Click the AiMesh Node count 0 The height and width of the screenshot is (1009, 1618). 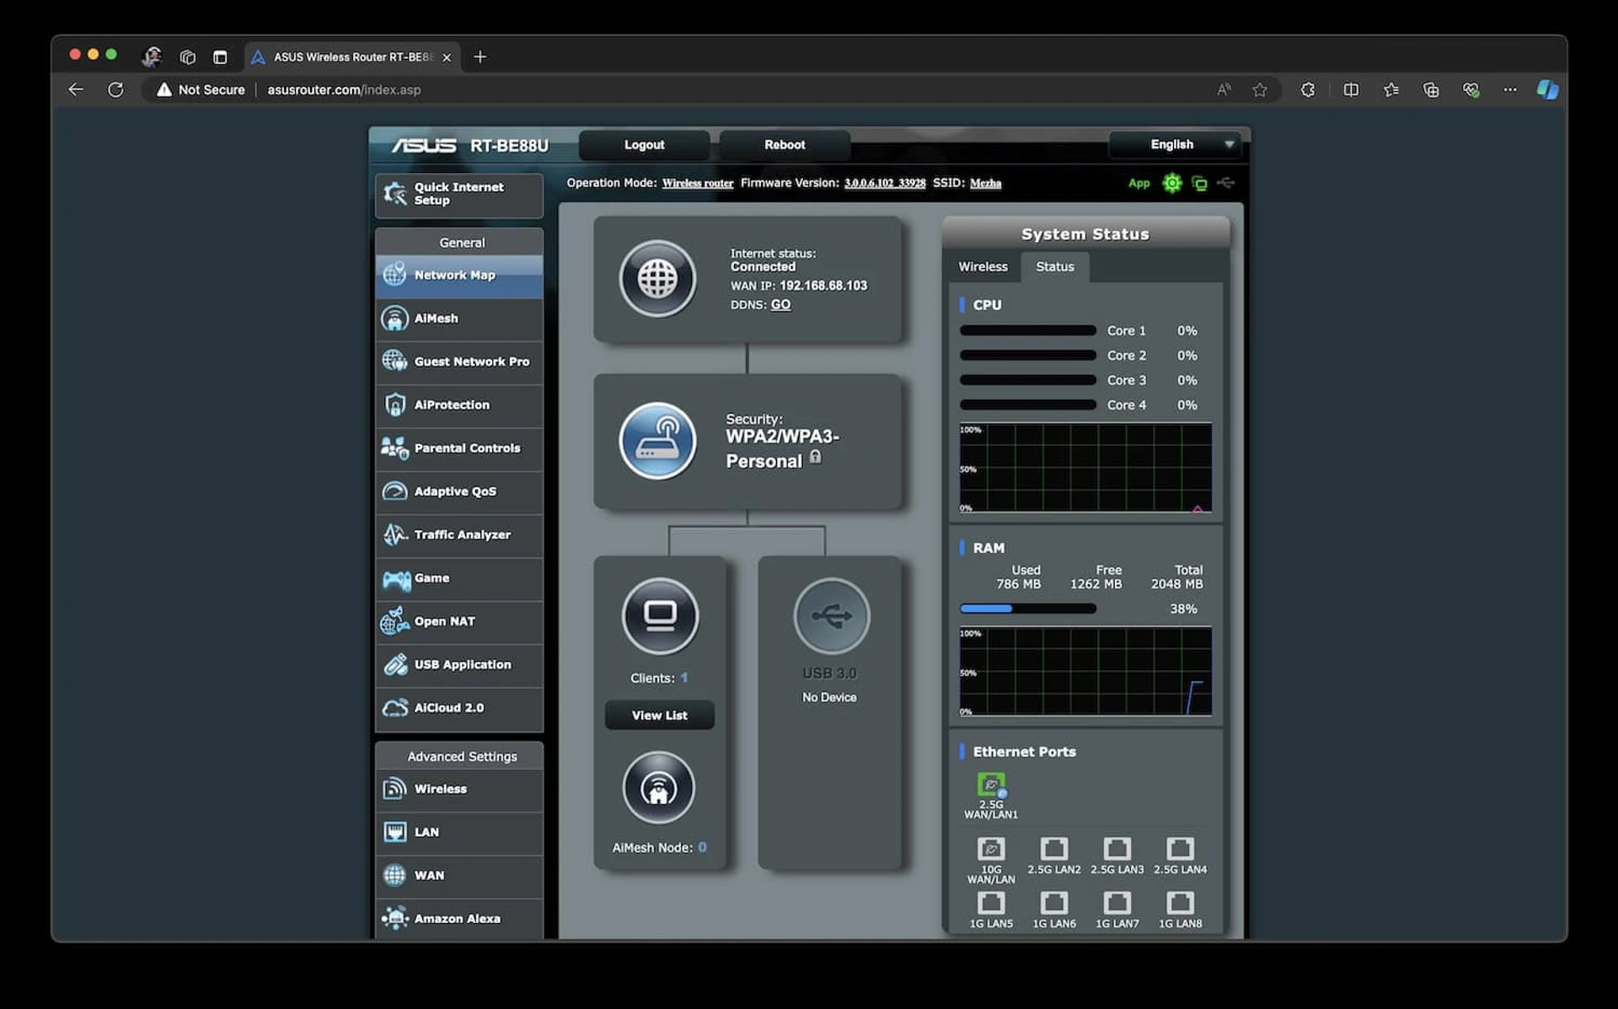click(x=702, y=848)
